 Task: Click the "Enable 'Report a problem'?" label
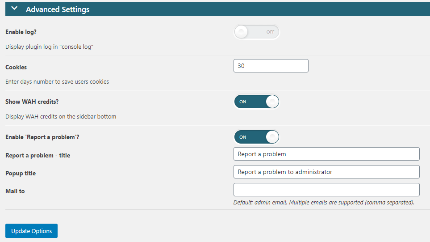(42, 137)
